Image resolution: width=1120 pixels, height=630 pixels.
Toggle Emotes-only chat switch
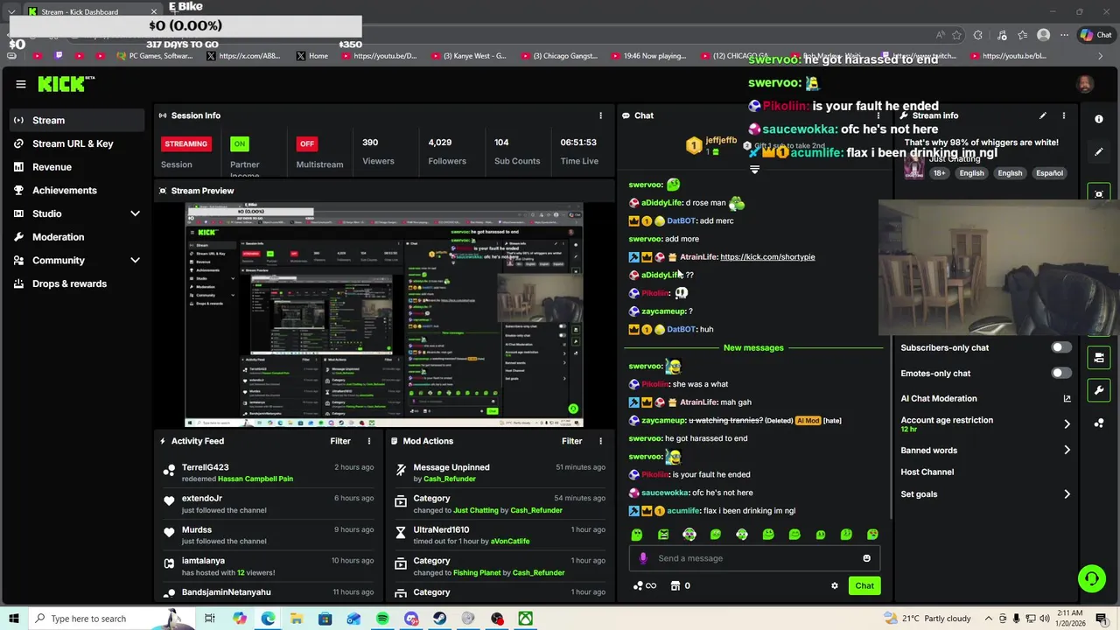coord(1060,374)
